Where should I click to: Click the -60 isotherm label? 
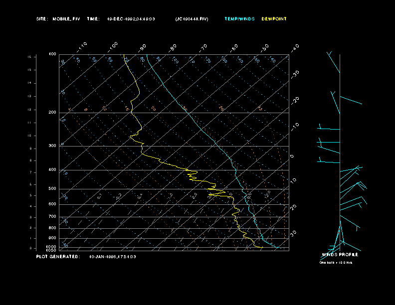point(234,48)
